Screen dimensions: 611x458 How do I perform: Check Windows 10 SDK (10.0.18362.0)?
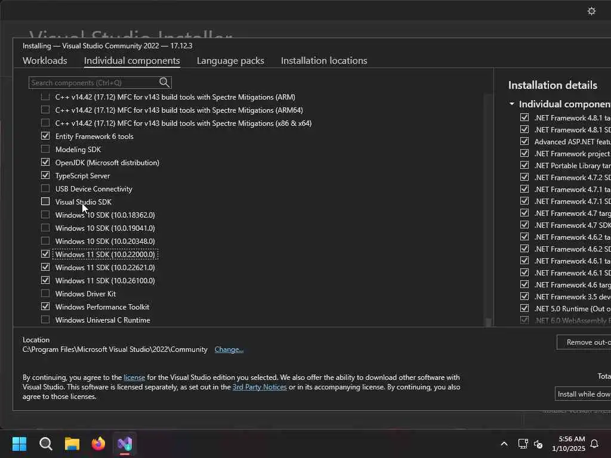coord(45,215)
